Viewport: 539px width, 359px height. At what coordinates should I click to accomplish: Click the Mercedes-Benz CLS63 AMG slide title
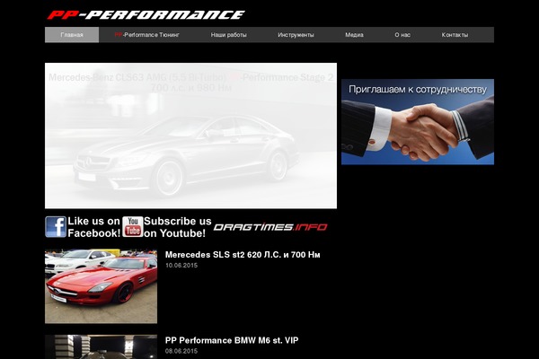(x=190, y=83)
